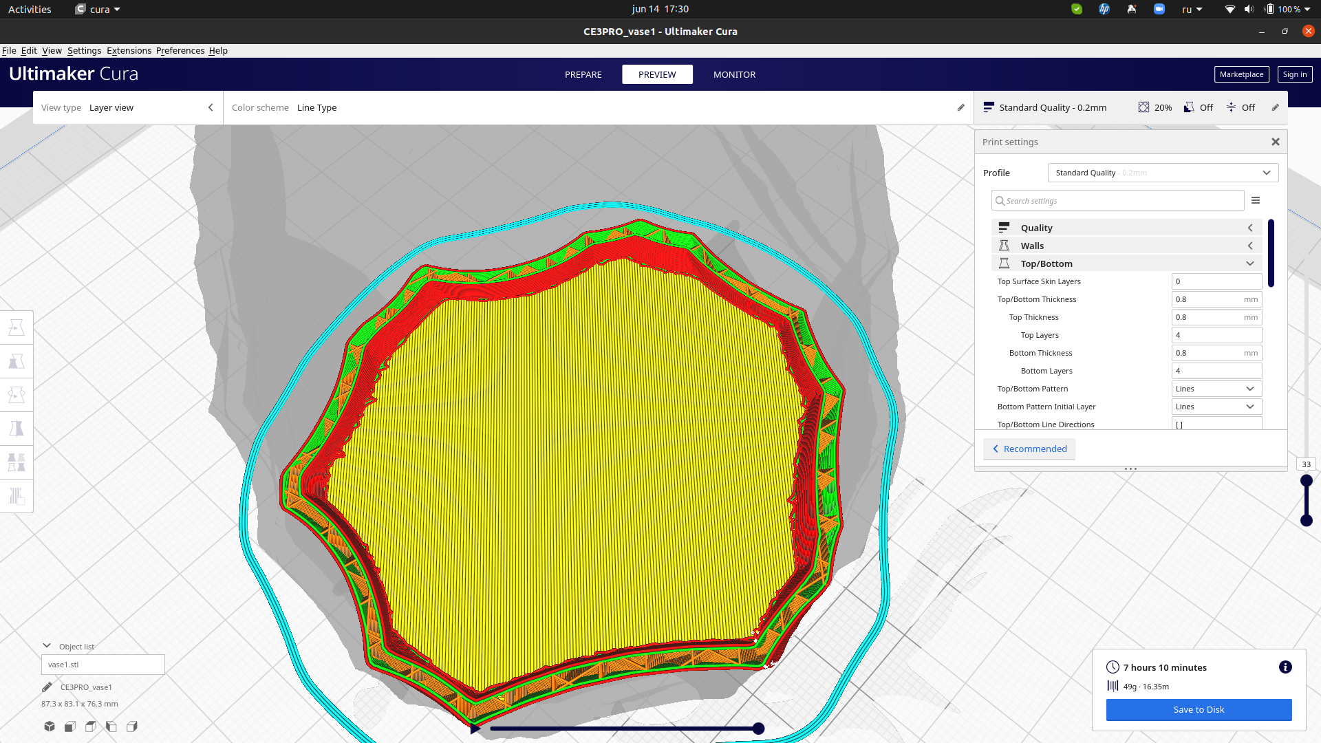
Task: Open the Wi-Fi network indicator
Action: (x=1229, y=9)
